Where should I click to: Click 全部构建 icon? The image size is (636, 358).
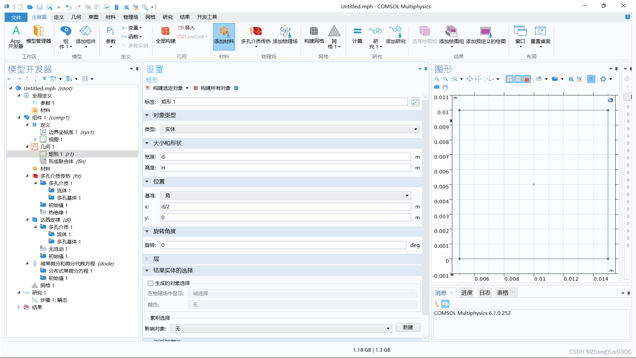(x=165, y=35)
